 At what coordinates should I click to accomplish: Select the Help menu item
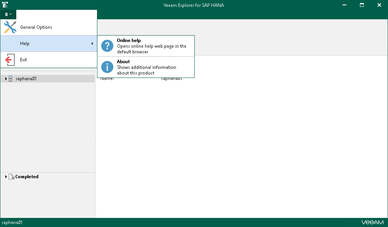click(49, 44)
